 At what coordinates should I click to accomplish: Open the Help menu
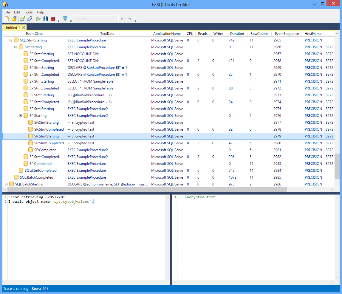(40, 12)
